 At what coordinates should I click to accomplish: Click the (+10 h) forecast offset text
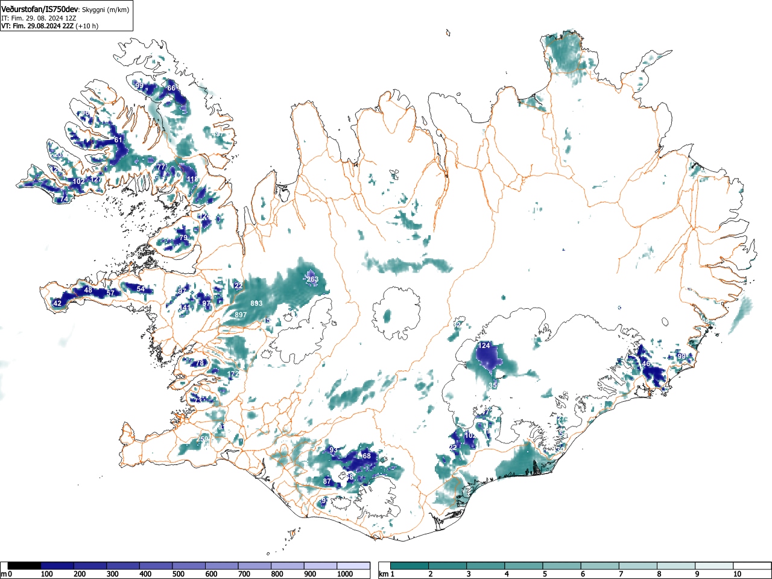(x=87, y=26)
